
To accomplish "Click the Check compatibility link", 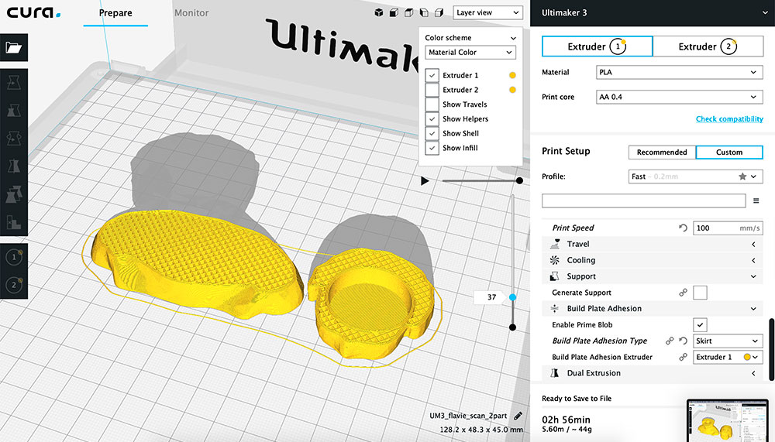I will pos(729,119).
